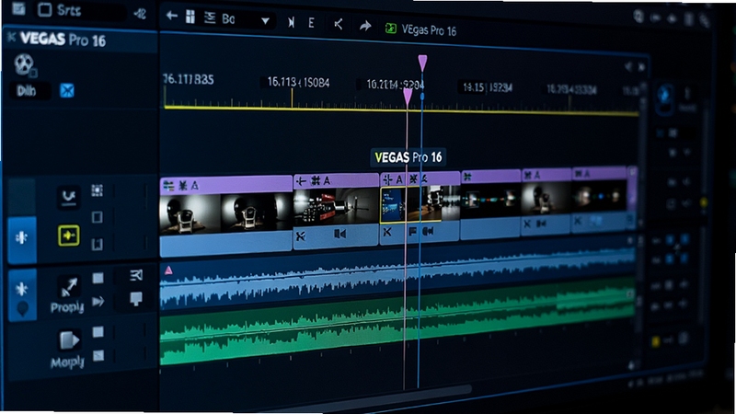This screenshot has width=736, height=414.
Task: Click the redo curved arrow icon
Action: (365, 26)
